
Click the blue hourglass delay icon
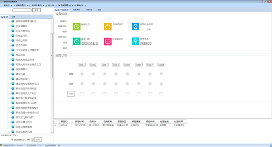click(136, 26)
